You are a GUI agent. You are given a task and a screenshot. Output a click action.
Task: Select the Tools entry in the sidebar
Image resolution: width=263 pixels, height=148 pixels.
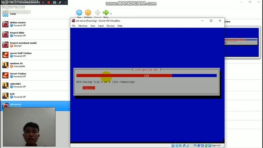pos(35,14)
